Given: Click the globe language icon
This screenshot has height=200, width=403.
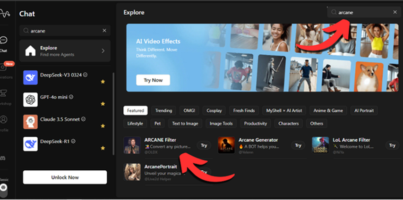Looking at the screenshot, I should click(3, 187).
